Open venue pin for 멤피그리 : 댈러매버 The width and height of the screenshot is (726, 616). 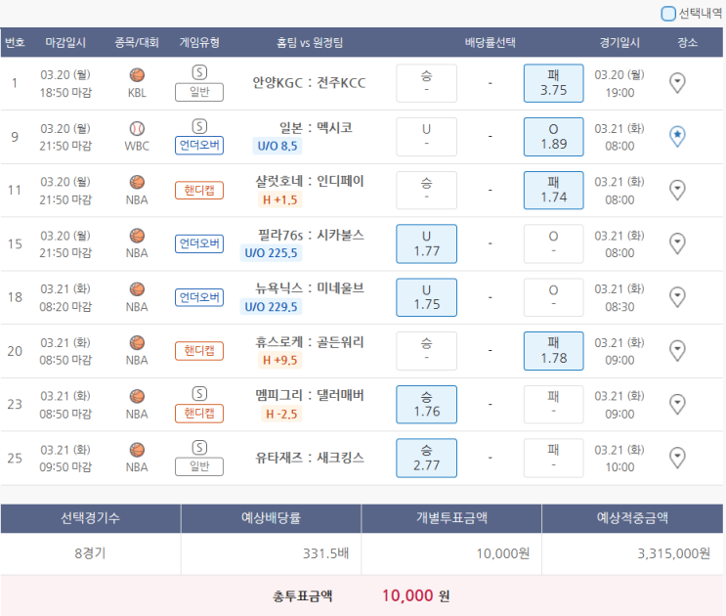point(677,404)
